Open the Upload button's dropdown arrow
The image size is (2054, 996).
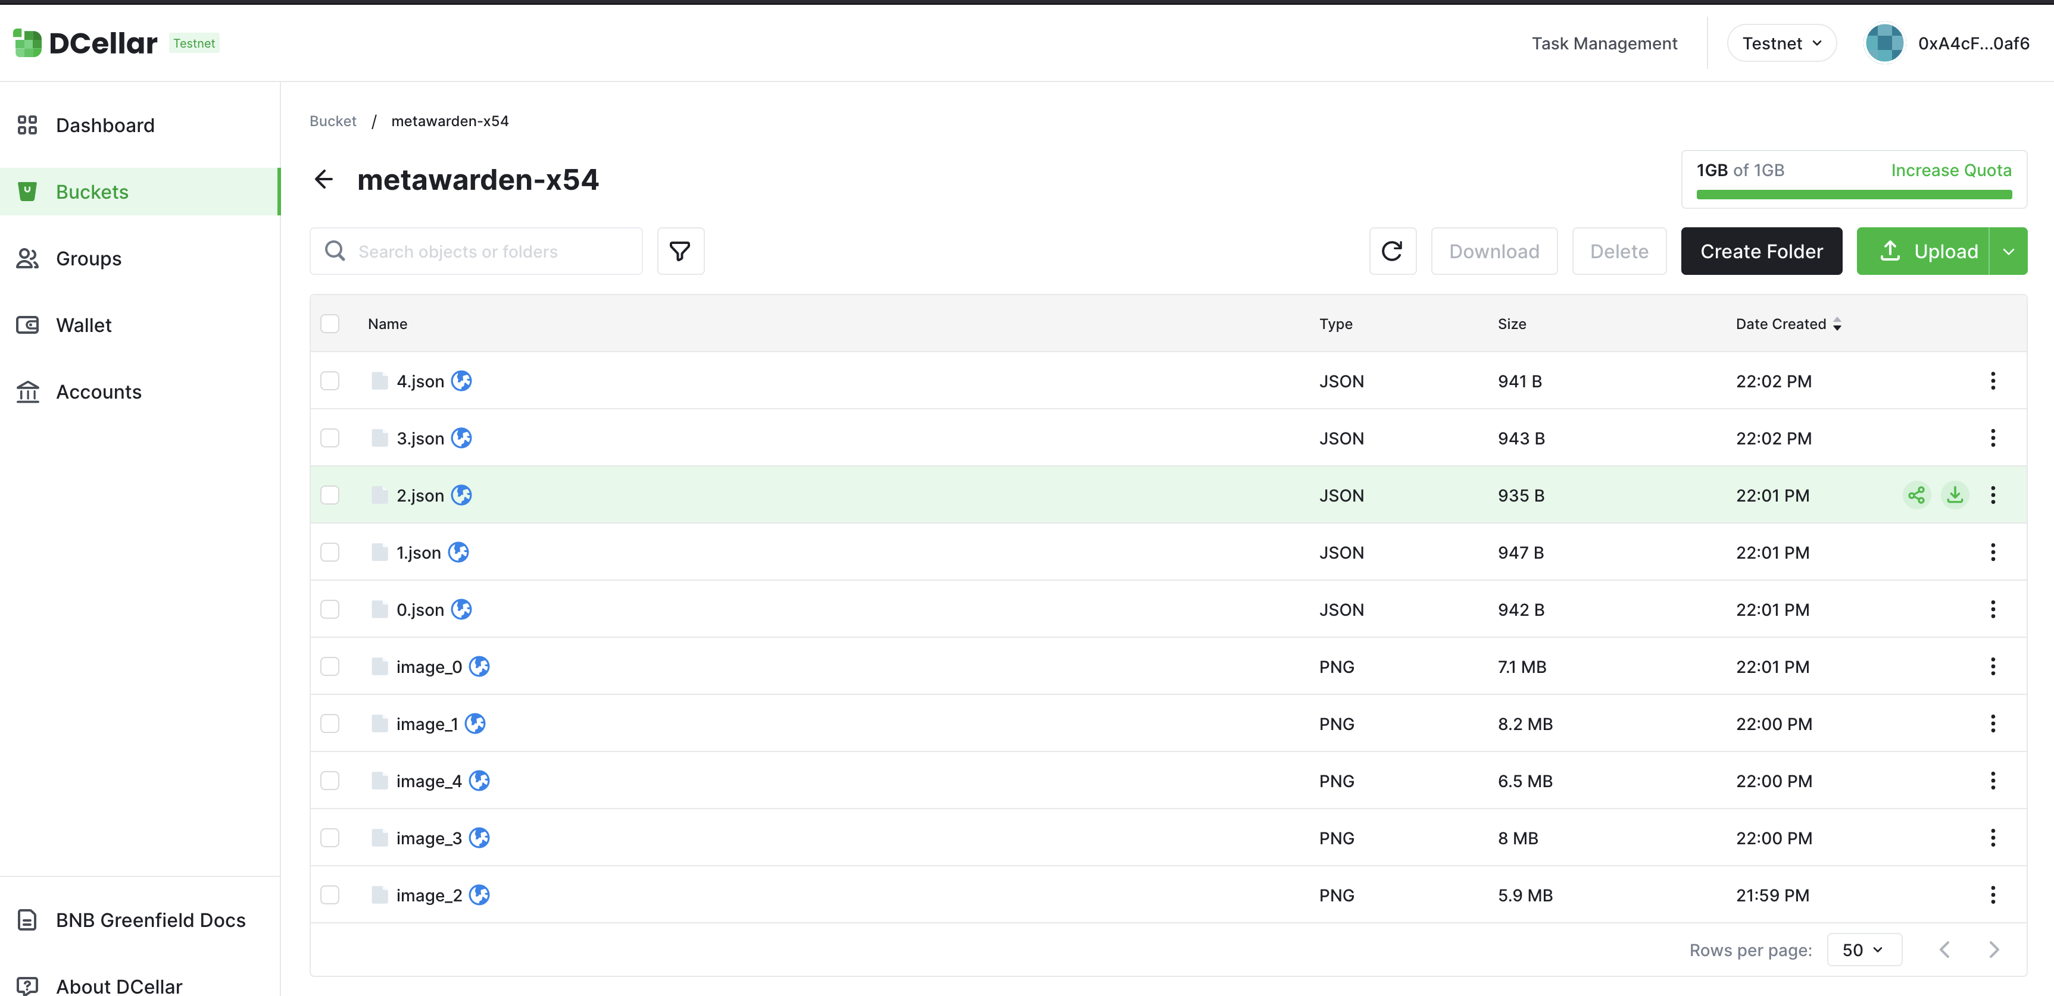point(2009,251)
